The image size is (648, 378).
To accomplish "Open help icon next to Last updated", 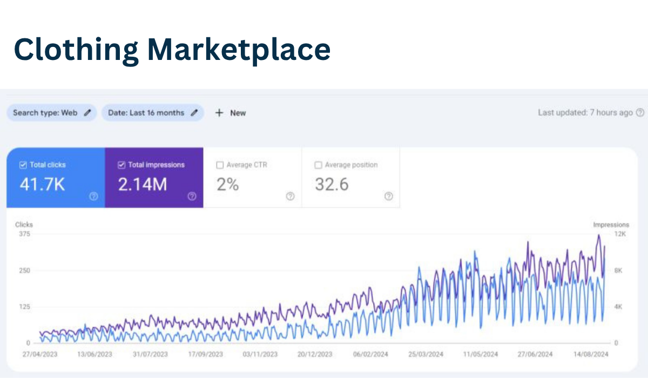I will [x=640, y=112].
